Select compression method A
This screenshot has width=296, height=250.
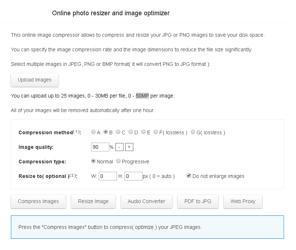point(93,132)
